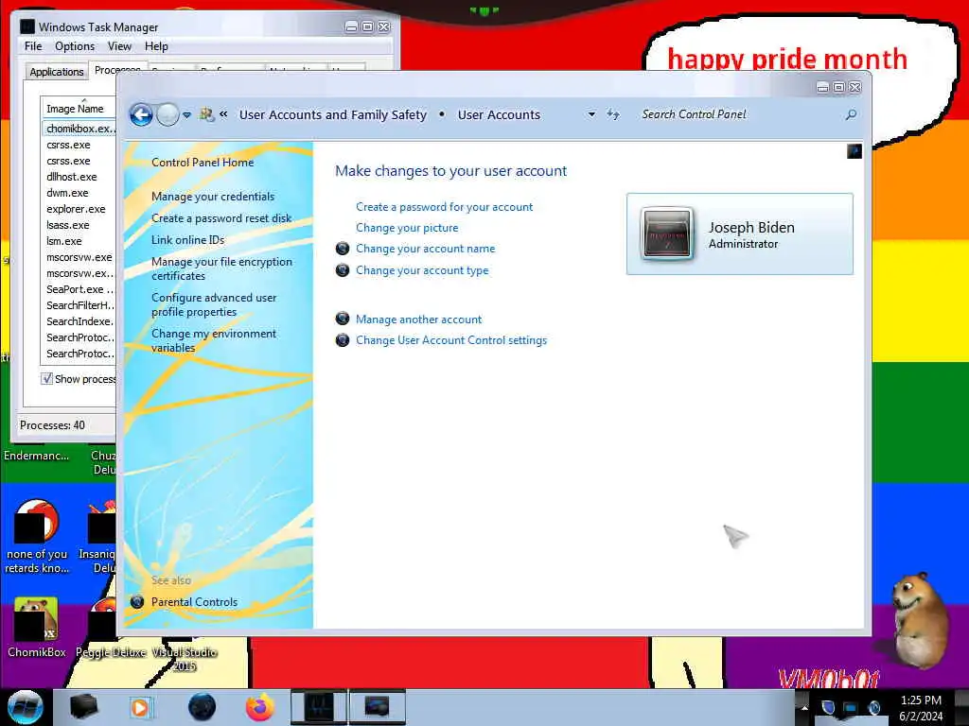The image size is (969, 726).
Task: Click Change User Account Control settings
Action: pos(451,340)
